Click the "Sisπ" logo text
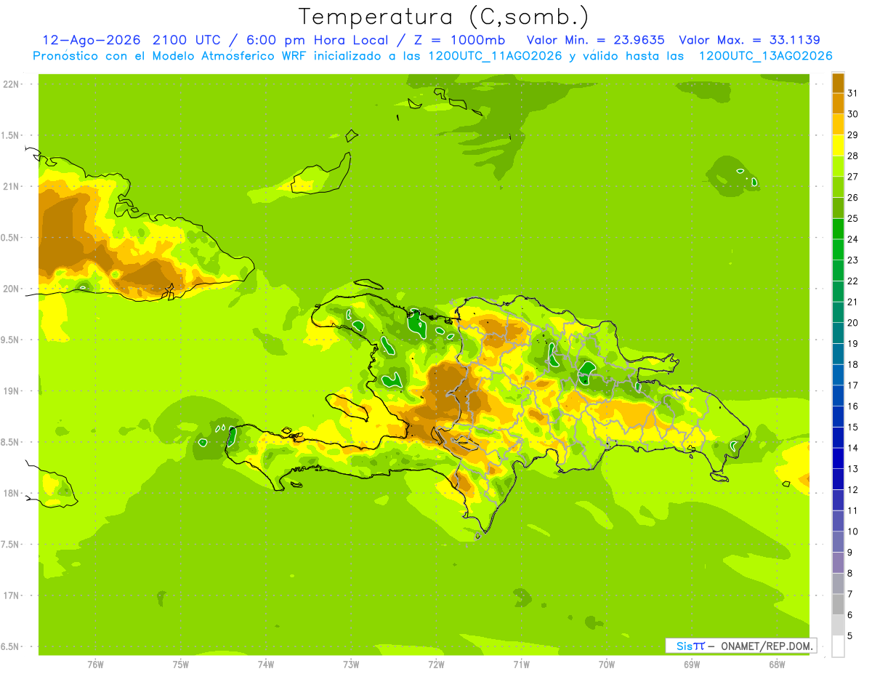 [x=690, y=646]
